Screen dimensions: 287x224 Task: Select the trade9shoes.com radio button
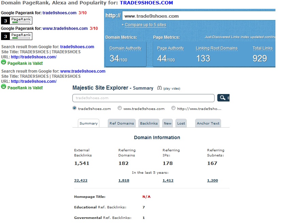click(x=74, y=108)
